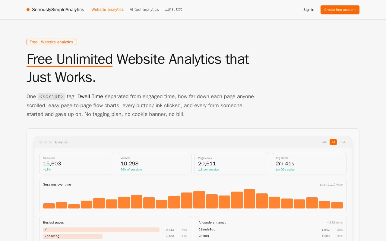Screen dimensions: 386x241
Task: Open AI tool analytics nav item
Action: click(x=144, y=10)
